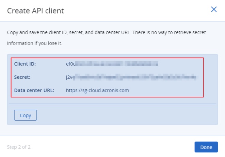Close the Create API client dialog

(x=214, y=10)
